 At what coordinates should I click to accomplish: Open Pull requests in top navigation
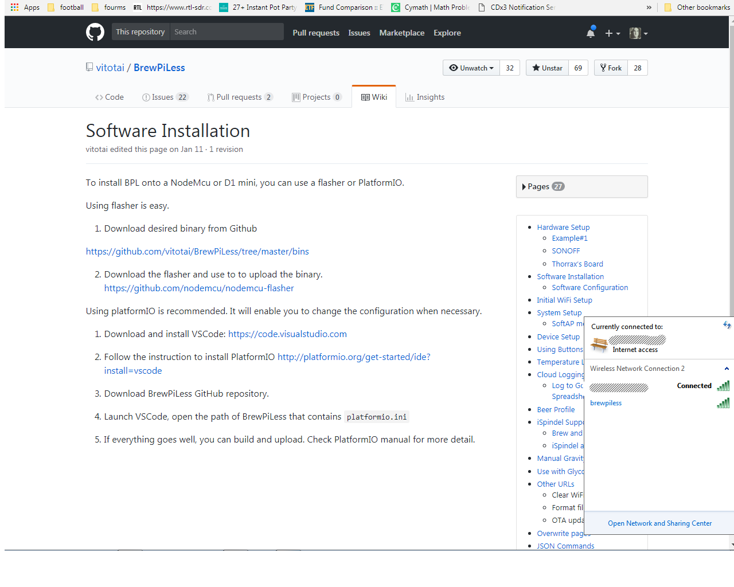tap(316, 33)
